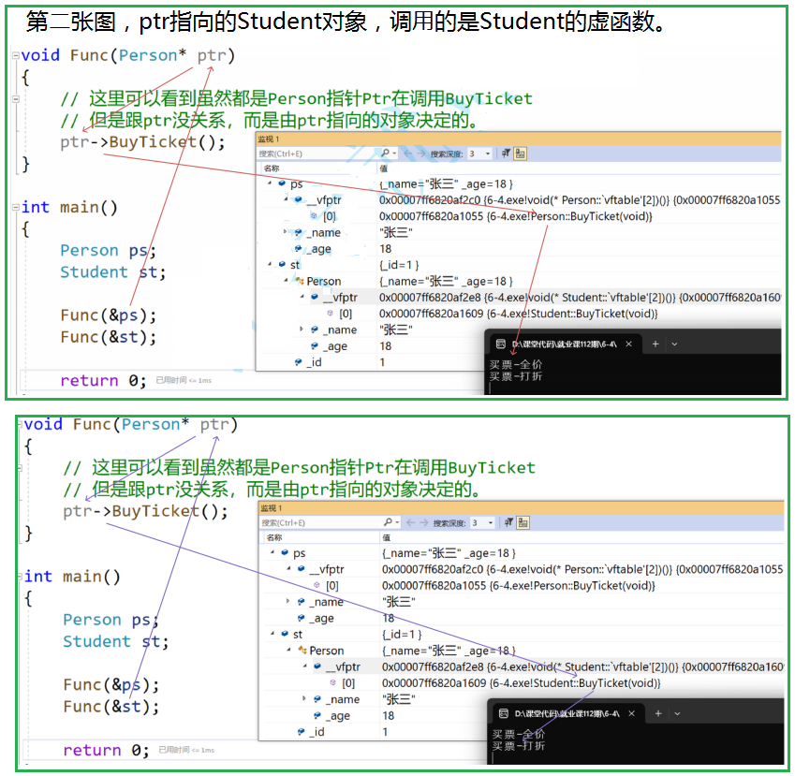Open search options arrow beside upper magnifier
Viewport: 795px width, 776px height.
(395, 154)
